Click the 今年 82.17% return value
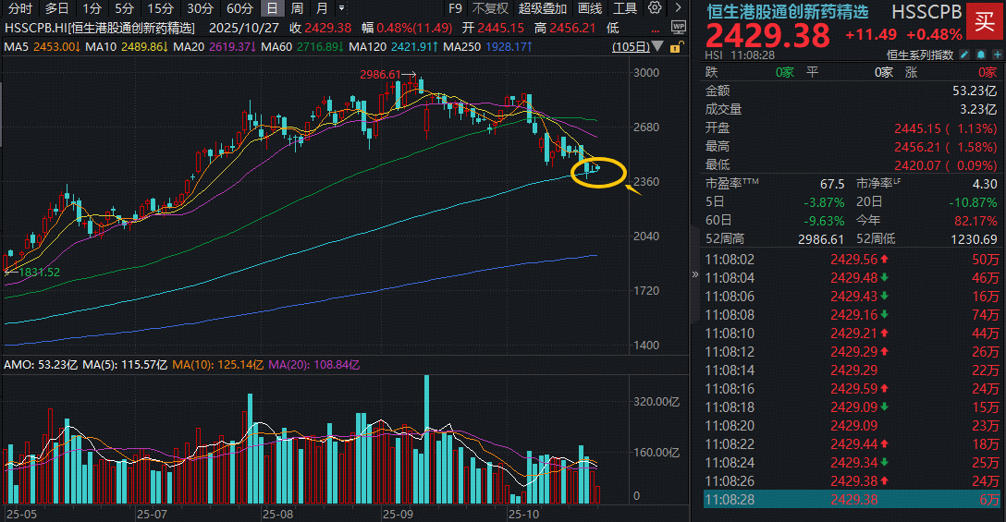This screenshot has height=522, width=1006. [975, 221]
